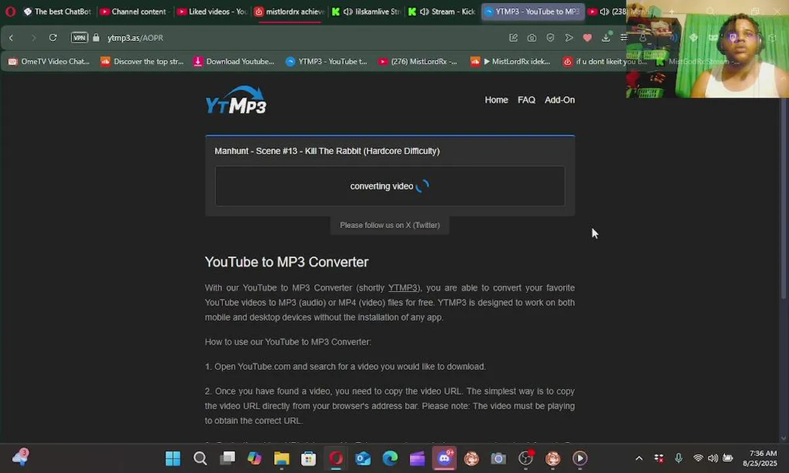Click YouTube to MP3 Converter heading
This screenshot has width=789, height=473.
[x=287, y=262]
